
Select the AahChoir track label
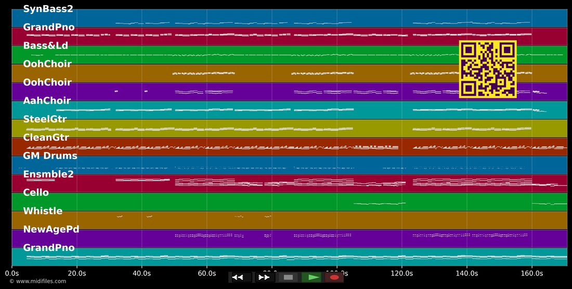[47, 100]
